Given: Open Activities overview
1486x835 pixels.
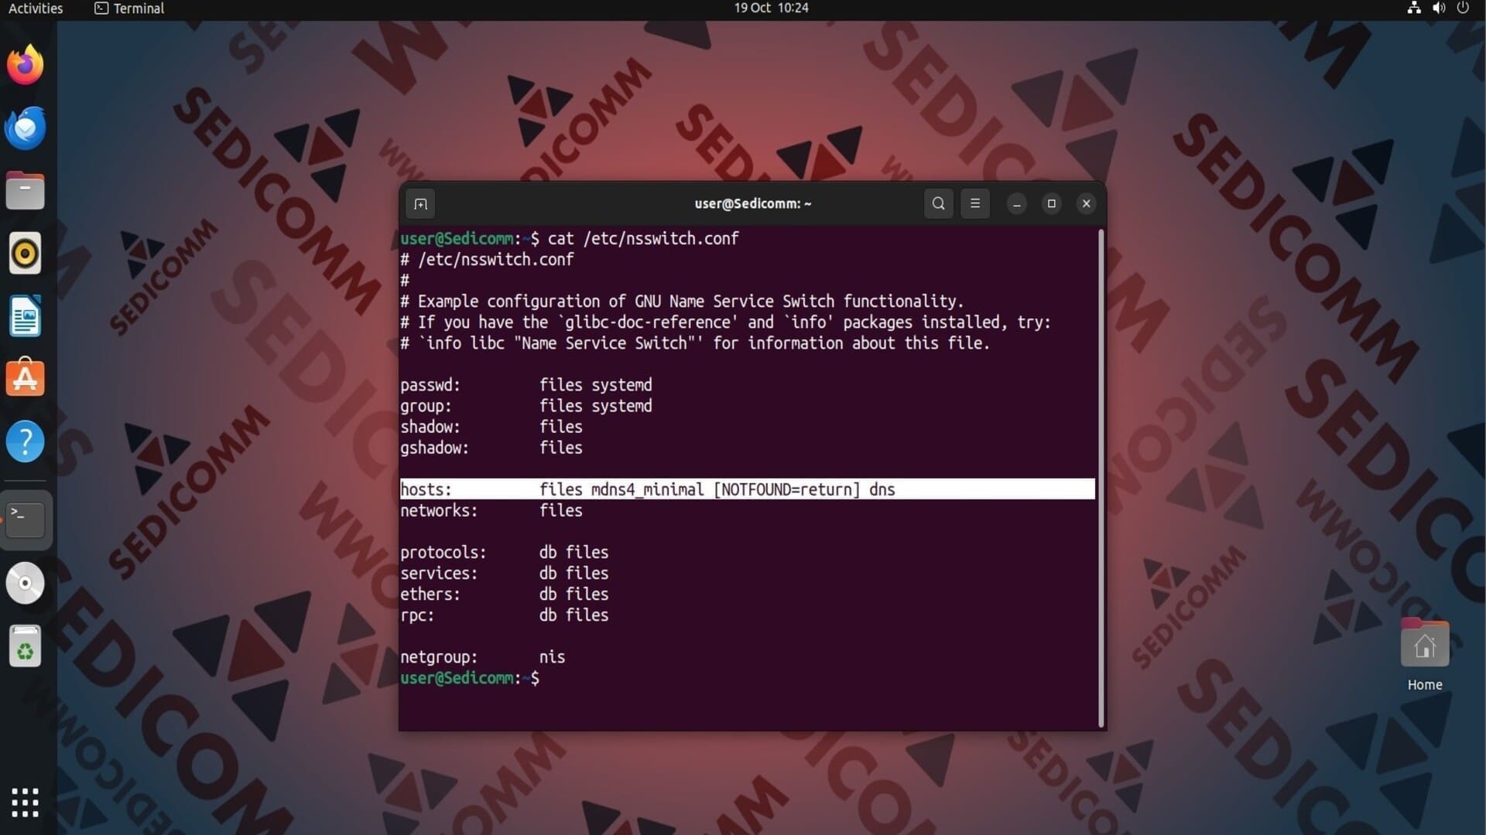Looking at the screenshot, I should [36, 9].
